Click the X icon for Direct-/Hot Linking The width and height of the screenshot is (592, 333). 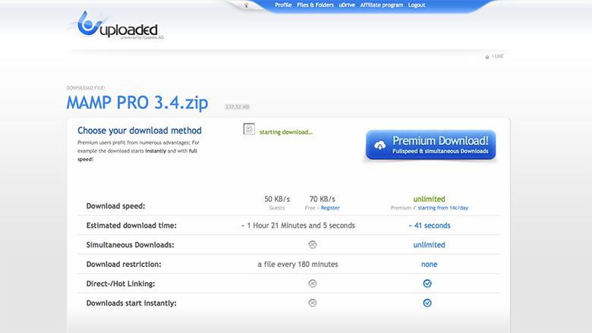coord(312,283)
